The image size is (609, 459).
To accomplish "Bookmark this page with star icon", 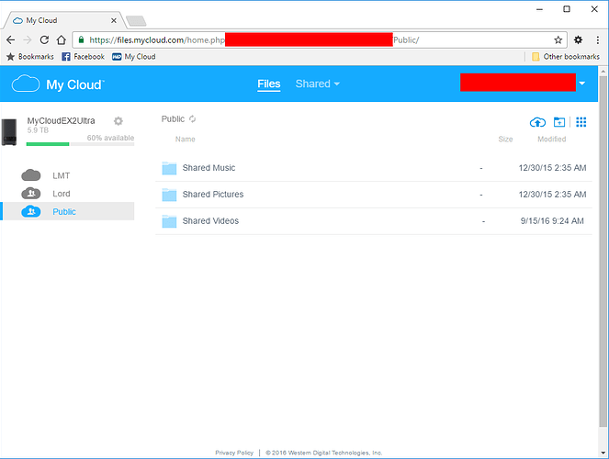I will pyautogui.click(x=558, y=40).
